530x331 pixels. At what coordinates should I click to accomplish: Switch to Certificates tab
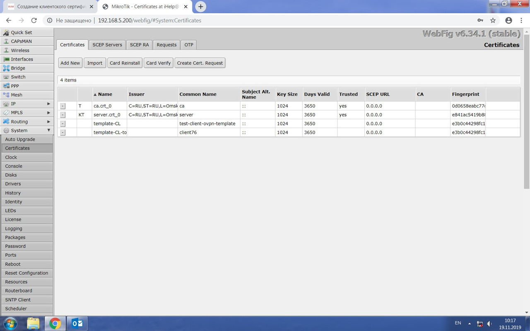[72, 45]
